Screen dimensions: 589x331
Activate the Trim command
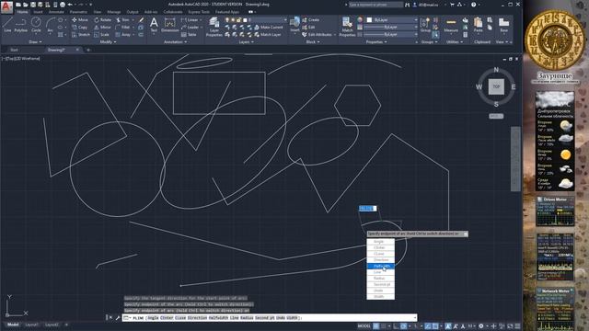coord(122,20)
